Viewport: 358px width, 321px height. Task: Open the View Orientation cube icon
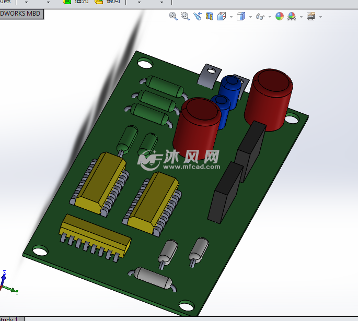(x=222, y=16)
